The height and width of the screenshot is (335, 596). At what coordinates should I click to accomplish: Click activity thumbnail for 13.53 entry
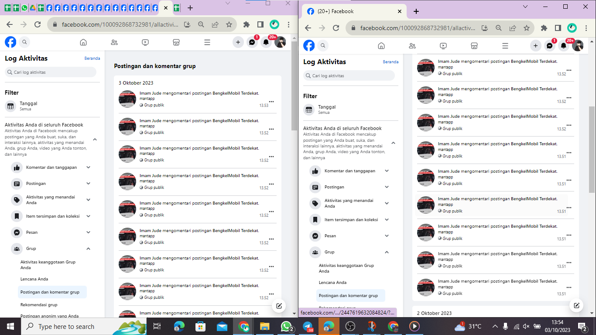click(127, 99)
